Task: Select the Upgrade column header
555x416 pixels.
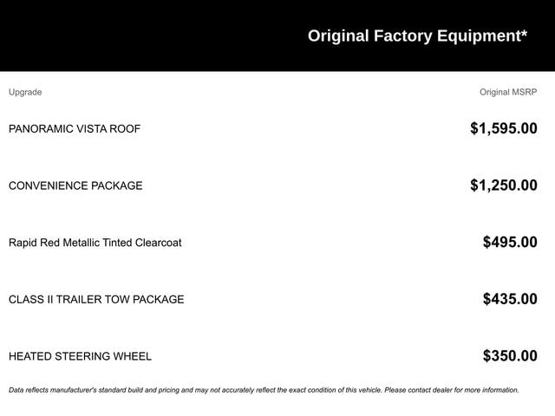Action: (25, 92)
